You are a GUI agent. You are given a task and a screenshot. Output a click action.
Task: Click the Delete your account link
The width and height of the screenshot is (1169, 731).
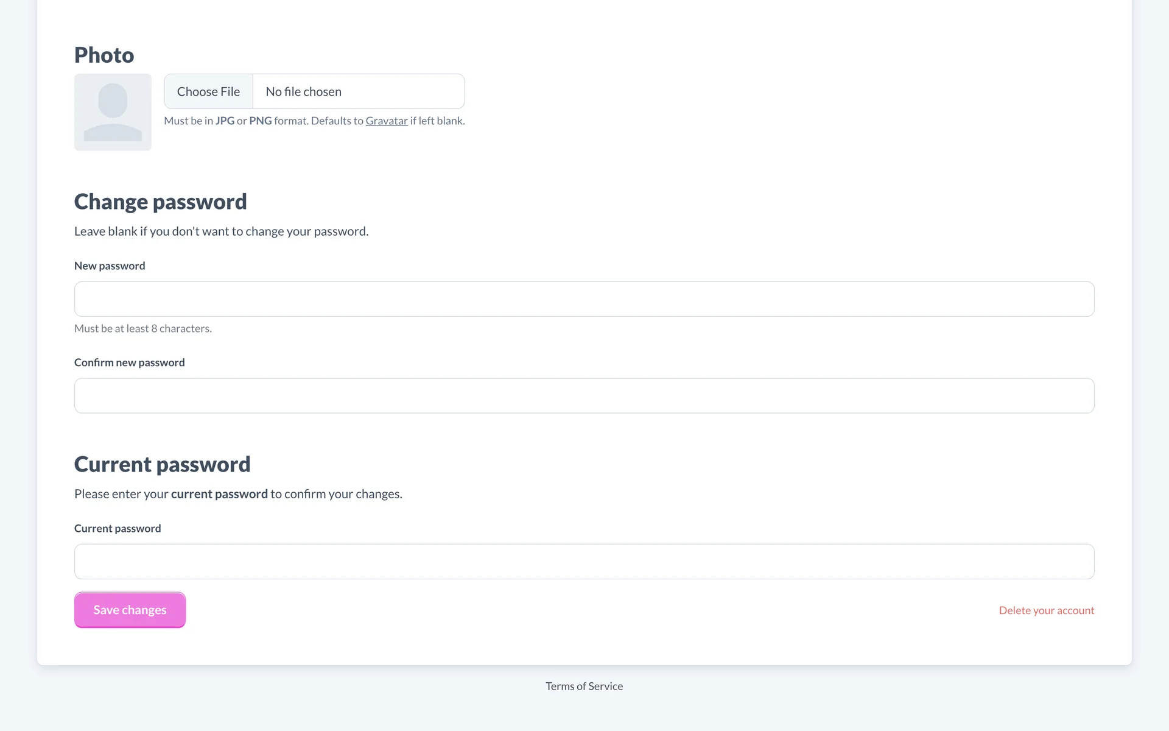pyautogui.click(x=1046, y=610)
